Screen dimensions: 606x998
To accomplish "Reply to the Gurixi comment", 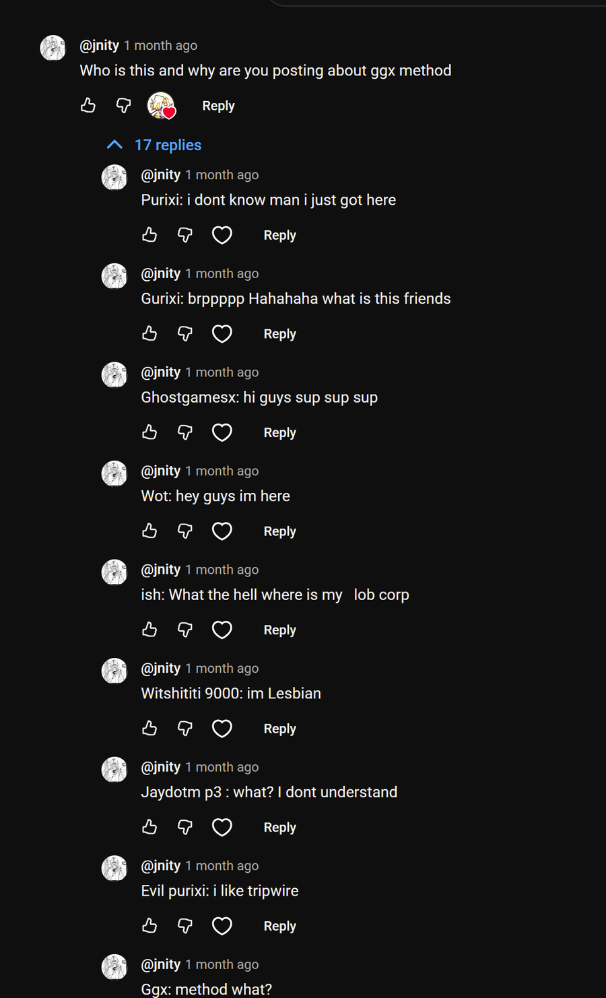I will [x=279, y=334].
